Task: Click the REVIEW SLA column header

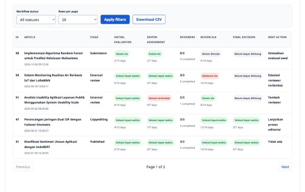Action: (208, 37)
